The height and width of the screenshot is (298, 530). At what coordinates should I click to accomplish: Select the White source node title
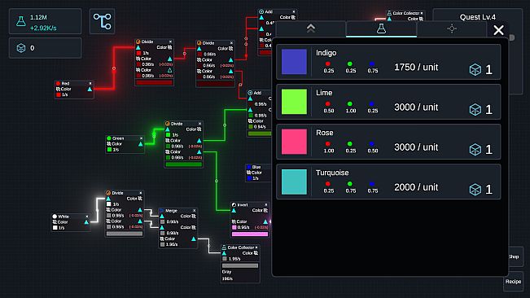click(x=64, y=217)
